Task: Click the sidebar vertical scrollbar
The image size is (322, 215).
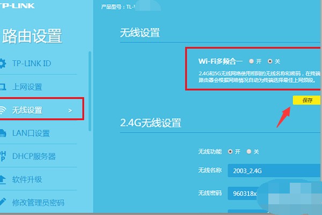Action: [x=90, y=91]
